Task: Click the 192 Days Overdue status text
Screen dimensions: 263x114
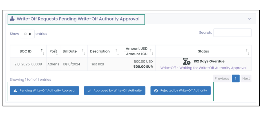Action: tap(209, 61)
